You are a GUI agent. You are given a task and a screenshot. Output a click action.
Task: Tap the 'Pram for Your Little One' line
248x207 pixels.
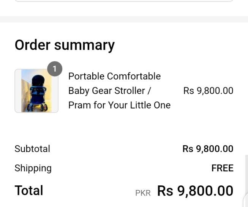click(x=119, y=105)
